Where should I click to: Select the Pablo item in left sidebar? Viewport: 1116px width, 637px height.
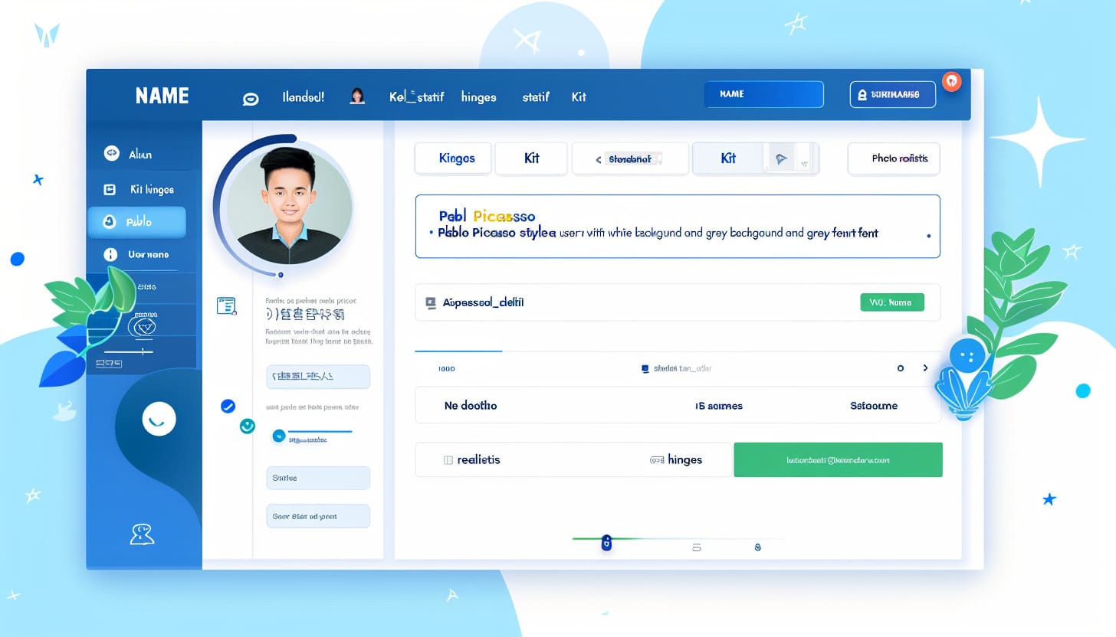136,222
